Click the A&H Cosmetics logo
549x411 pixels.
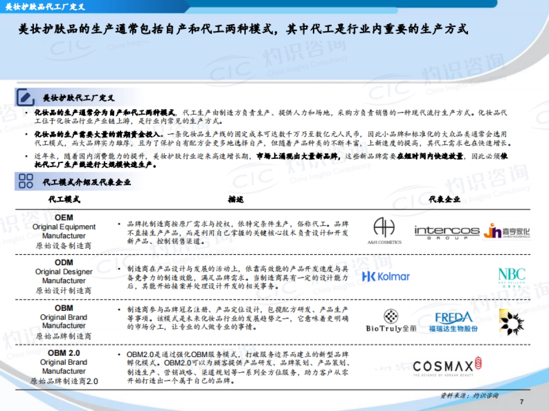(x=384, y=231)
